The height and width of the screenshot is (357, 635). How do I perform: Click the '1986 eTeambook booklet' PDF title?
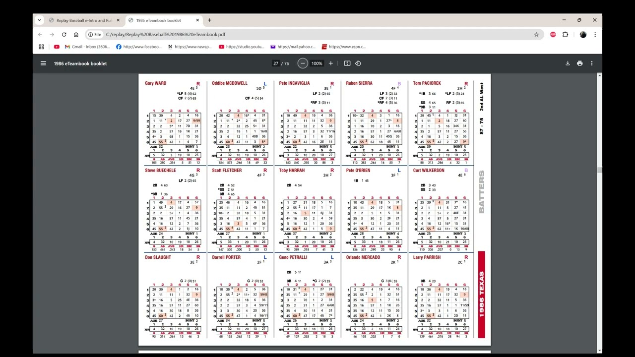click(x=80, y=63)
